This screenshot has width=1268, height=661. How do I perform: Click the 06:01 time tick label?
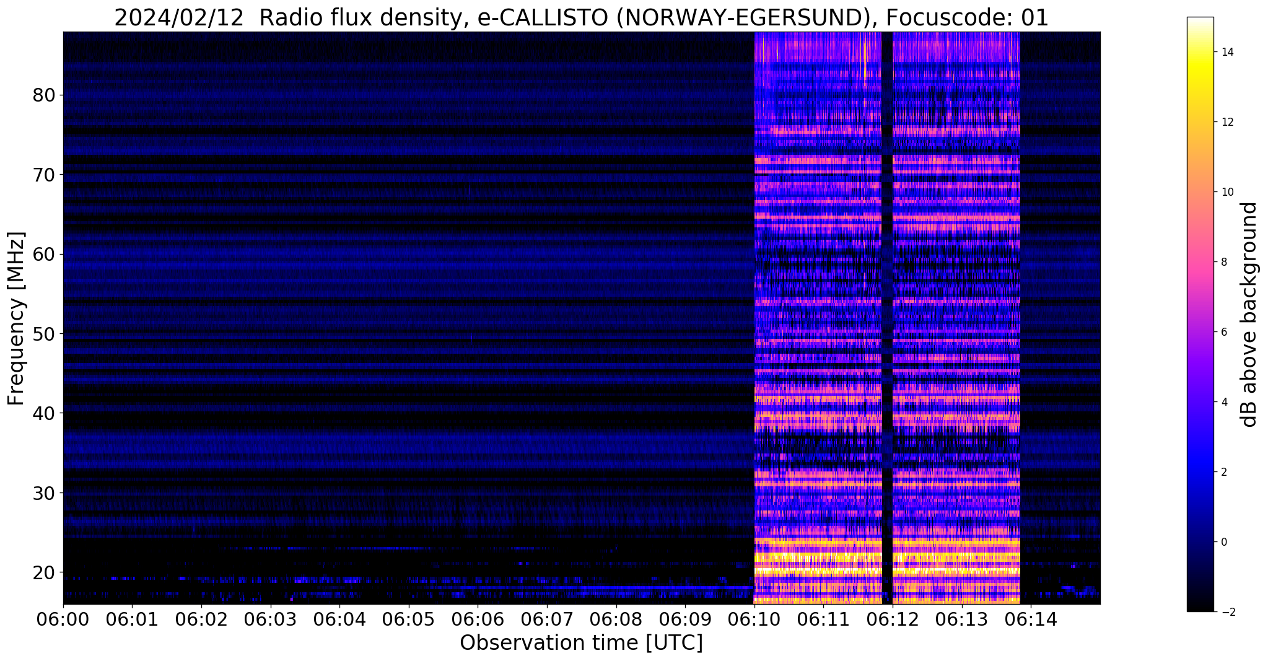(x=132, y=618)
